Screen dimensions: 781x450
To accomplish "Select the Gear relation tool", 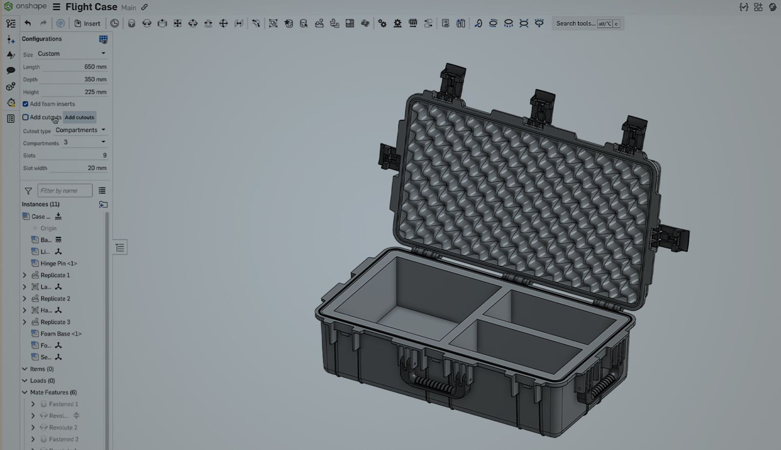I will tap(382, 23).
